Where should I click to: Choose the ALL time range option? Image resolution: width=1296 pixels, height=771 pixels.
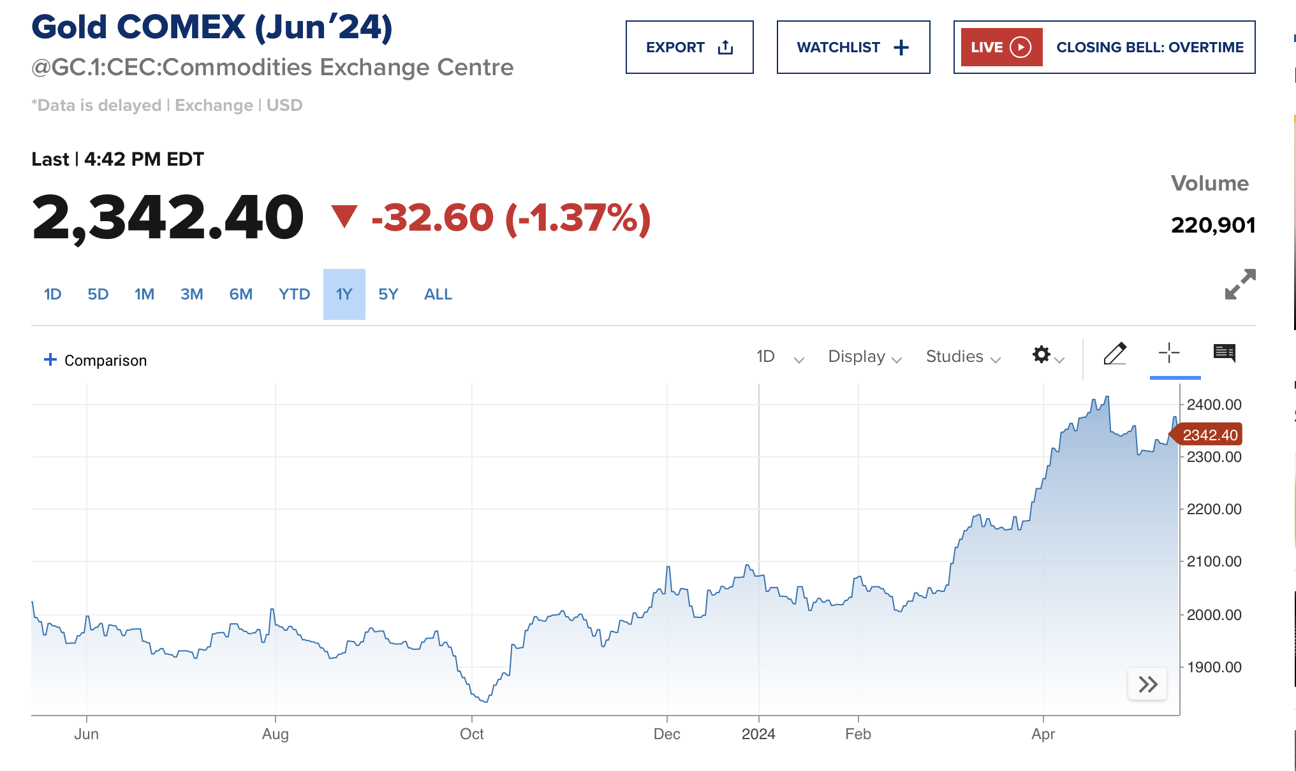pos(438,294)
